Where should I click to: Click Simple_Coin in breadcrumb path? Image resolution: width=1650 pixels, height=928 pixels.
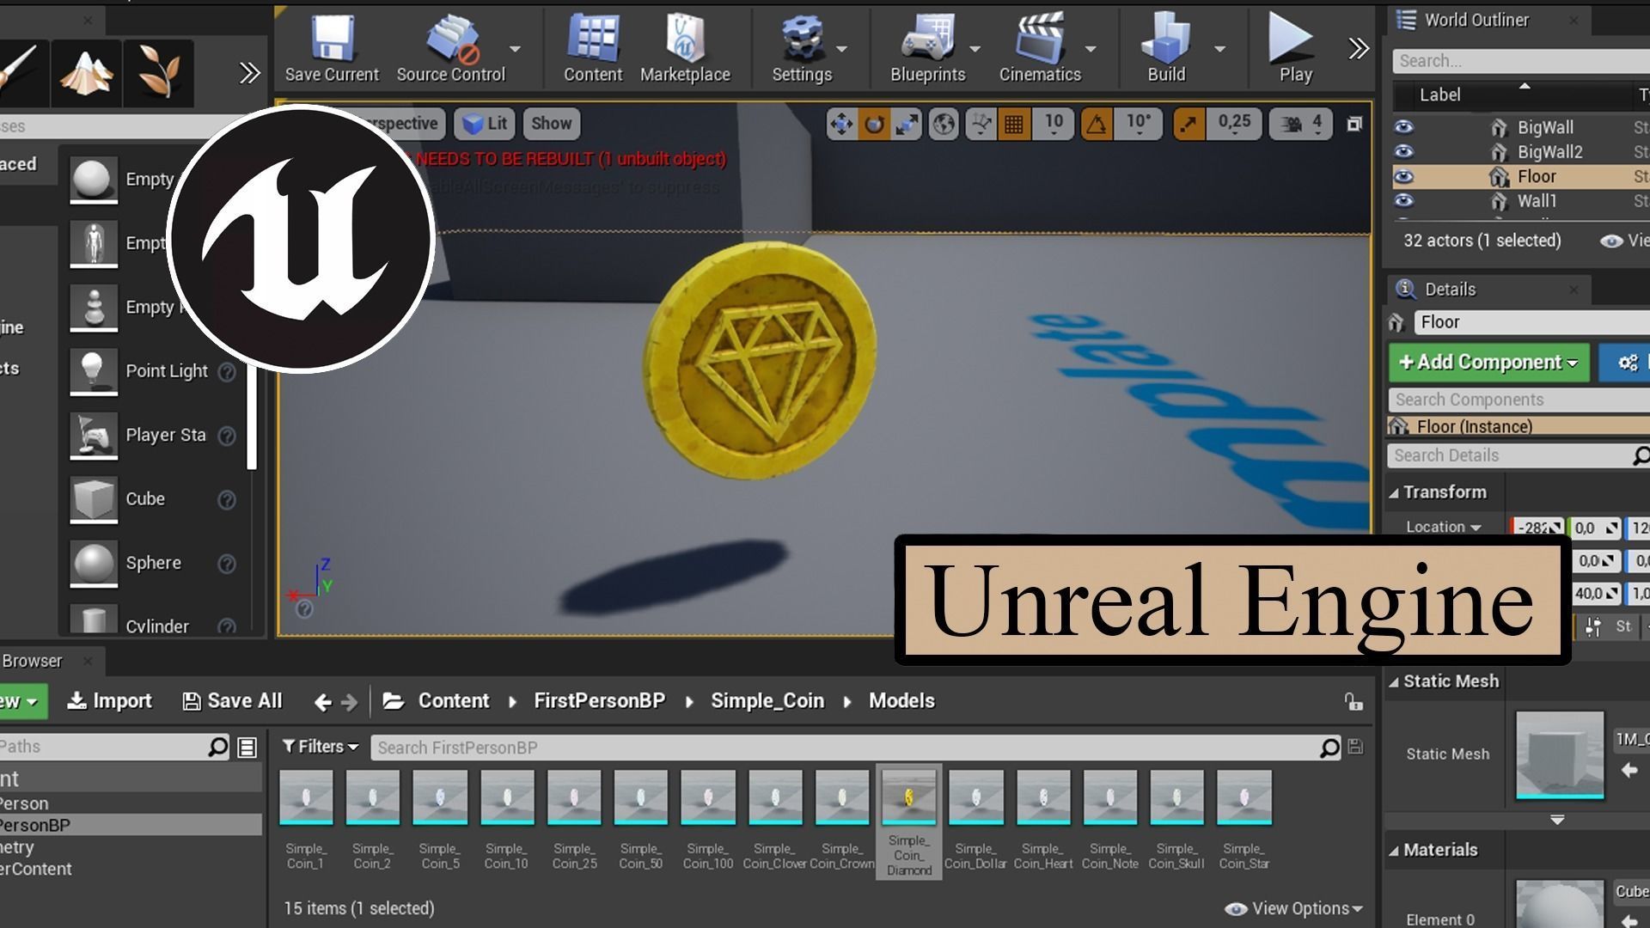(x=767, y=701)
